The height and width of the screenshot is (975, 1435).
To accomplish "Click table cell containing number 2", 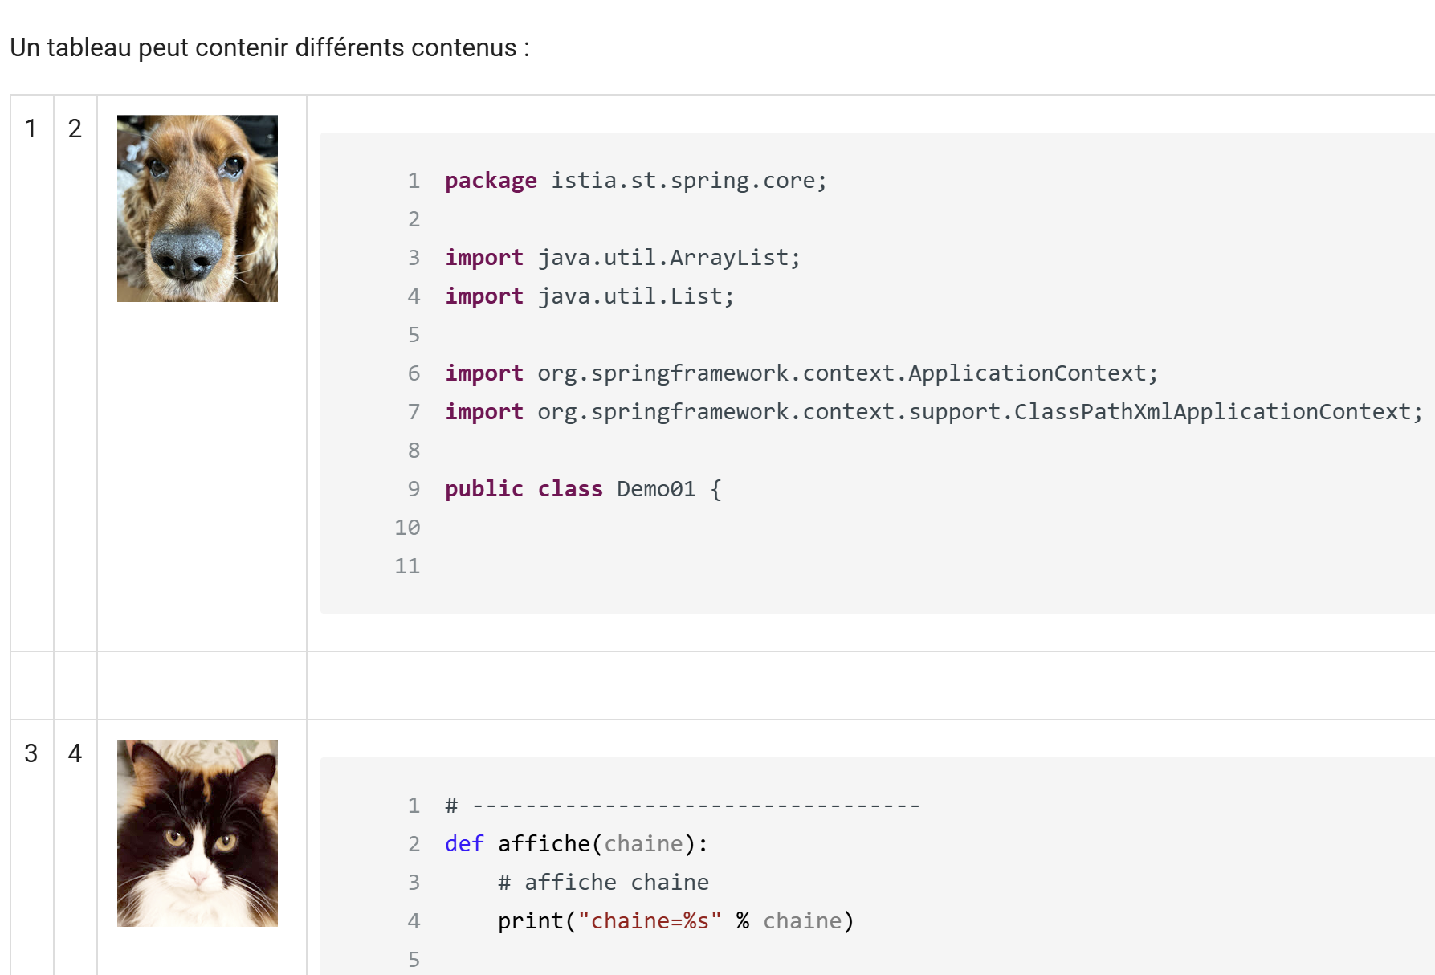I will 75,129.
